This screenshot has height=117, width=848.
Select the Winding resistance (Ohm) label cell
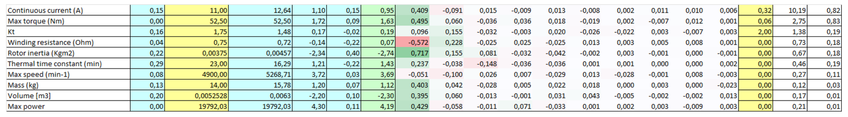(x=68, y=43)
